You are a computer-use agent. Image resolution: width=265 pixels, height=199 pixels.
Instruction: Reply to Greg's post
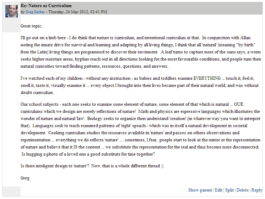tap(256, 190)
